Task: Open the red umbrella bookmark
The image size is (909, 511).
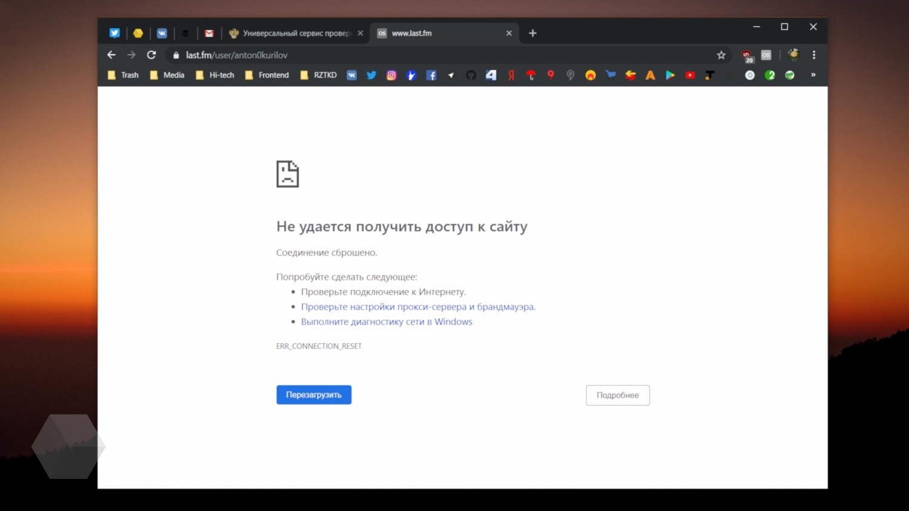Action: [x=531, y=75]
